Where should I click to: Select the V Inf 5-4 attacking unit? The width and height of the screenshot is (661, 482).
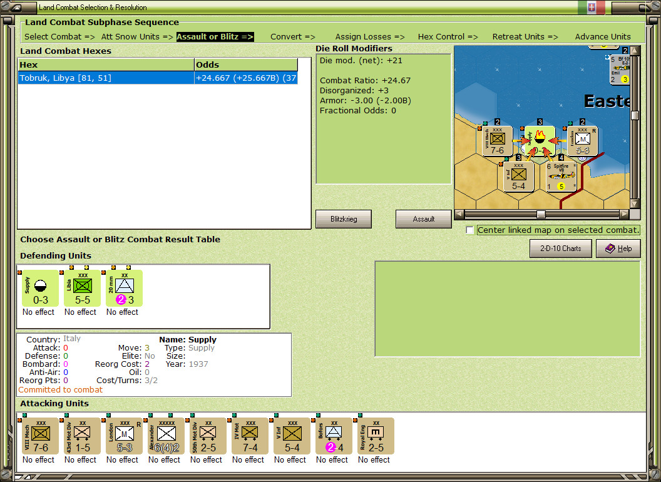coord(292,436)
